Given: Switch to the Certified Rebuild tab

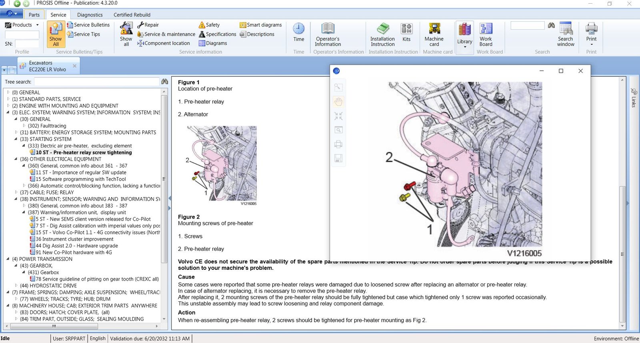Looking at the screenshot, I should [132, 15].
